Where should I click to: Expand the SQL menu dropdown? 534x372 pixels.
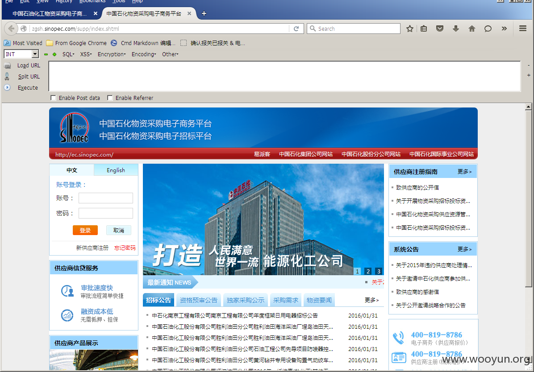pos(68,54)
